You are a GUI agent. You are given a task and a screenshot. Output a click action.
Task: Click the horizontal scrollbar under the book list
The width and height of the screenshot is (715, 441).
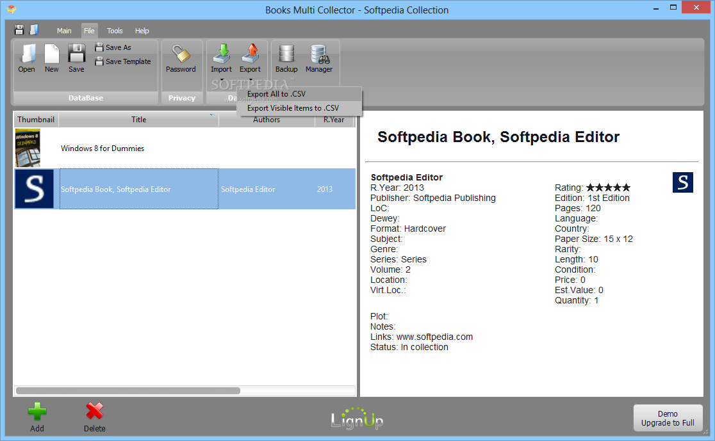[127, 390]
